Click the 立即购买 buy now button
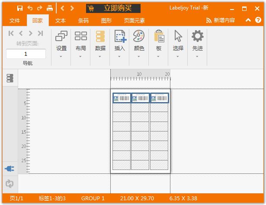The height and width of the screenshot is (205, 266). tap(115, 8)
